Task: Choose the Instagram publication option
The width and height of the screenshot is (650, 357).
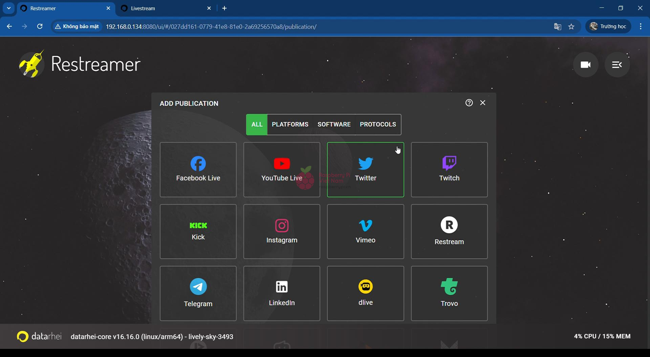Action: tap(282, 231)
